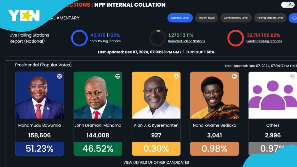Click the NPP party logo on Bawumia's card
Image resolution: width=297 pixels, height=167 pixels.
pos(60,76)
